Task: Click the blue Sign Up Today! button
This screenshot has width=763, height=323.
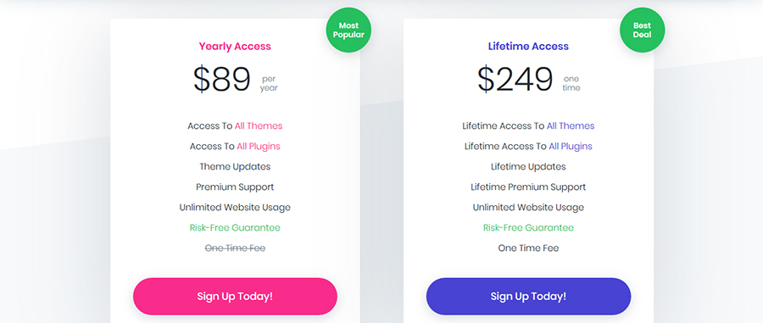Action: pyautogui.click(x=528, y=296)
